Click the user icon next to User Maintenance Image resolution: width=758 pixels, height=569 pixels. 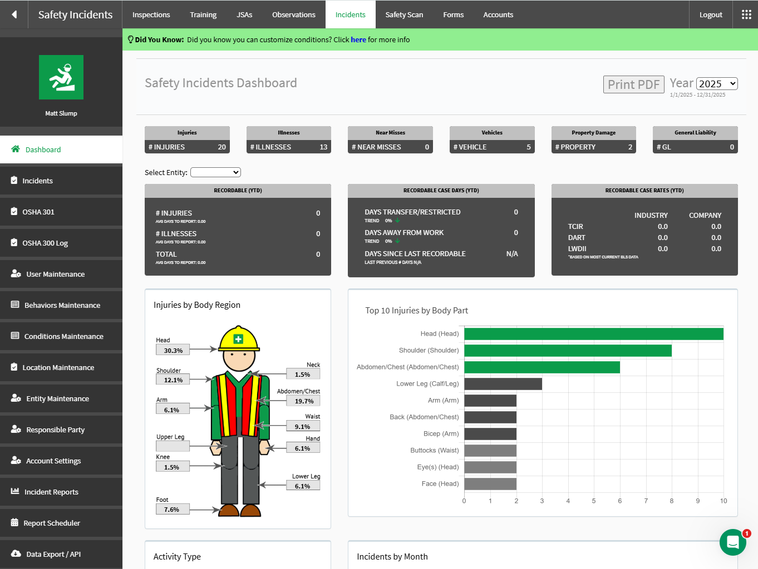(16, 273)
